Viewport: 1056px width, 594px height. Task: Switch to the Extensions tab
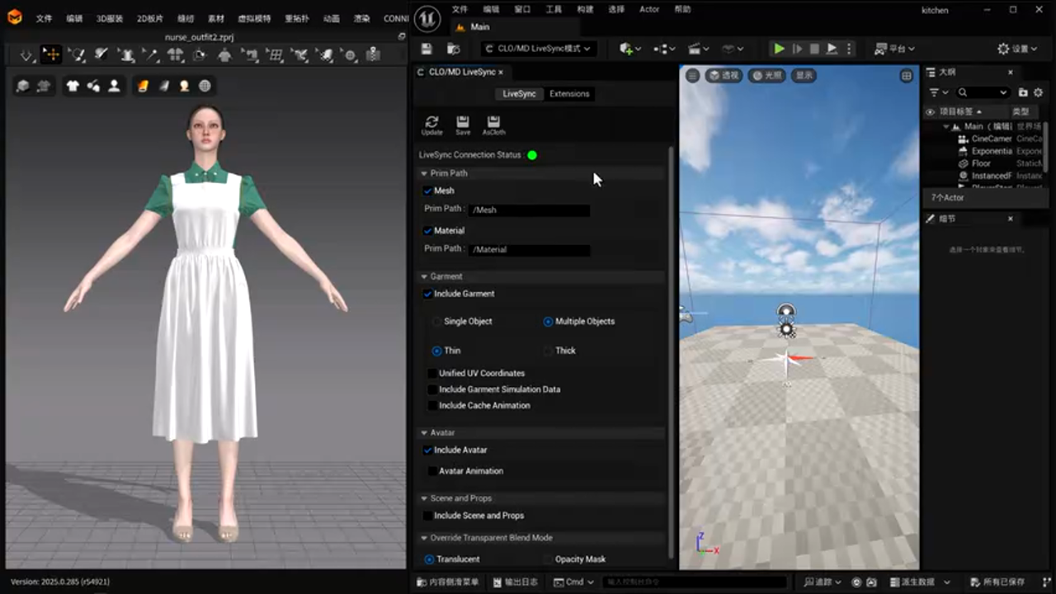pyautogui.click(x=569, y=94)
